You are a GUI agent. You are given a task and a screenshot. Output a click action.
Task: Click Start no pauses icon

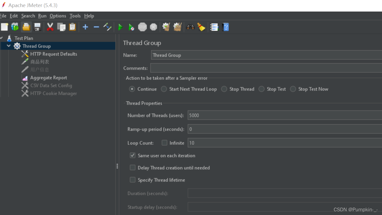click(x=131, y=27)
